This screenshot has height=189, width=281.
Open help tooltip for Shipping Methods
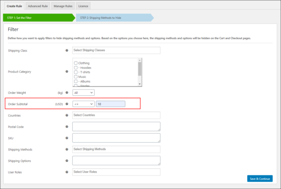pyautogui.click(x=67, y=149)
